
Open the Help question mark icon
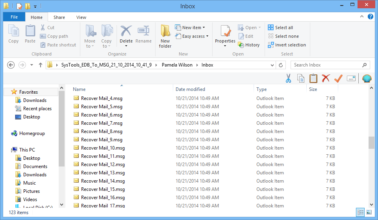coord(370,17)
